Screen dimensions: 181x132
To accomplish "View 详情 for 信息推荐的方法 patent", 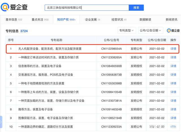I will (x=173, y=66).
